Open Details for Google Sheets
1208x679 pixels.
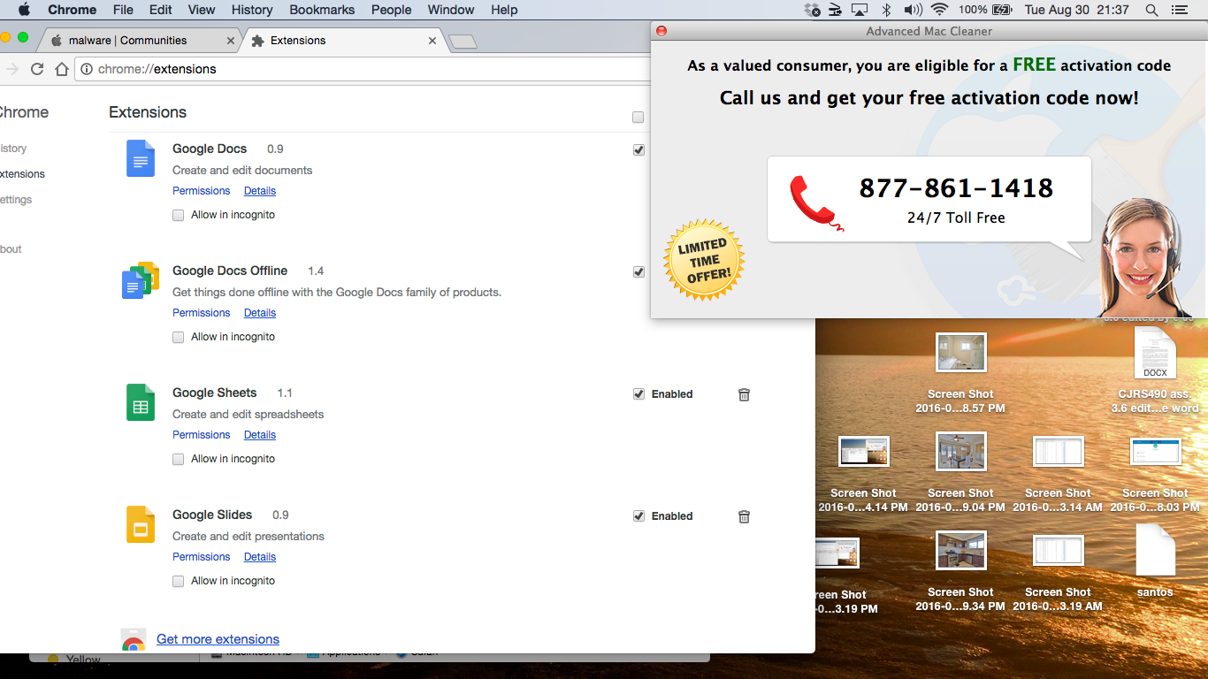click(260, 435)
